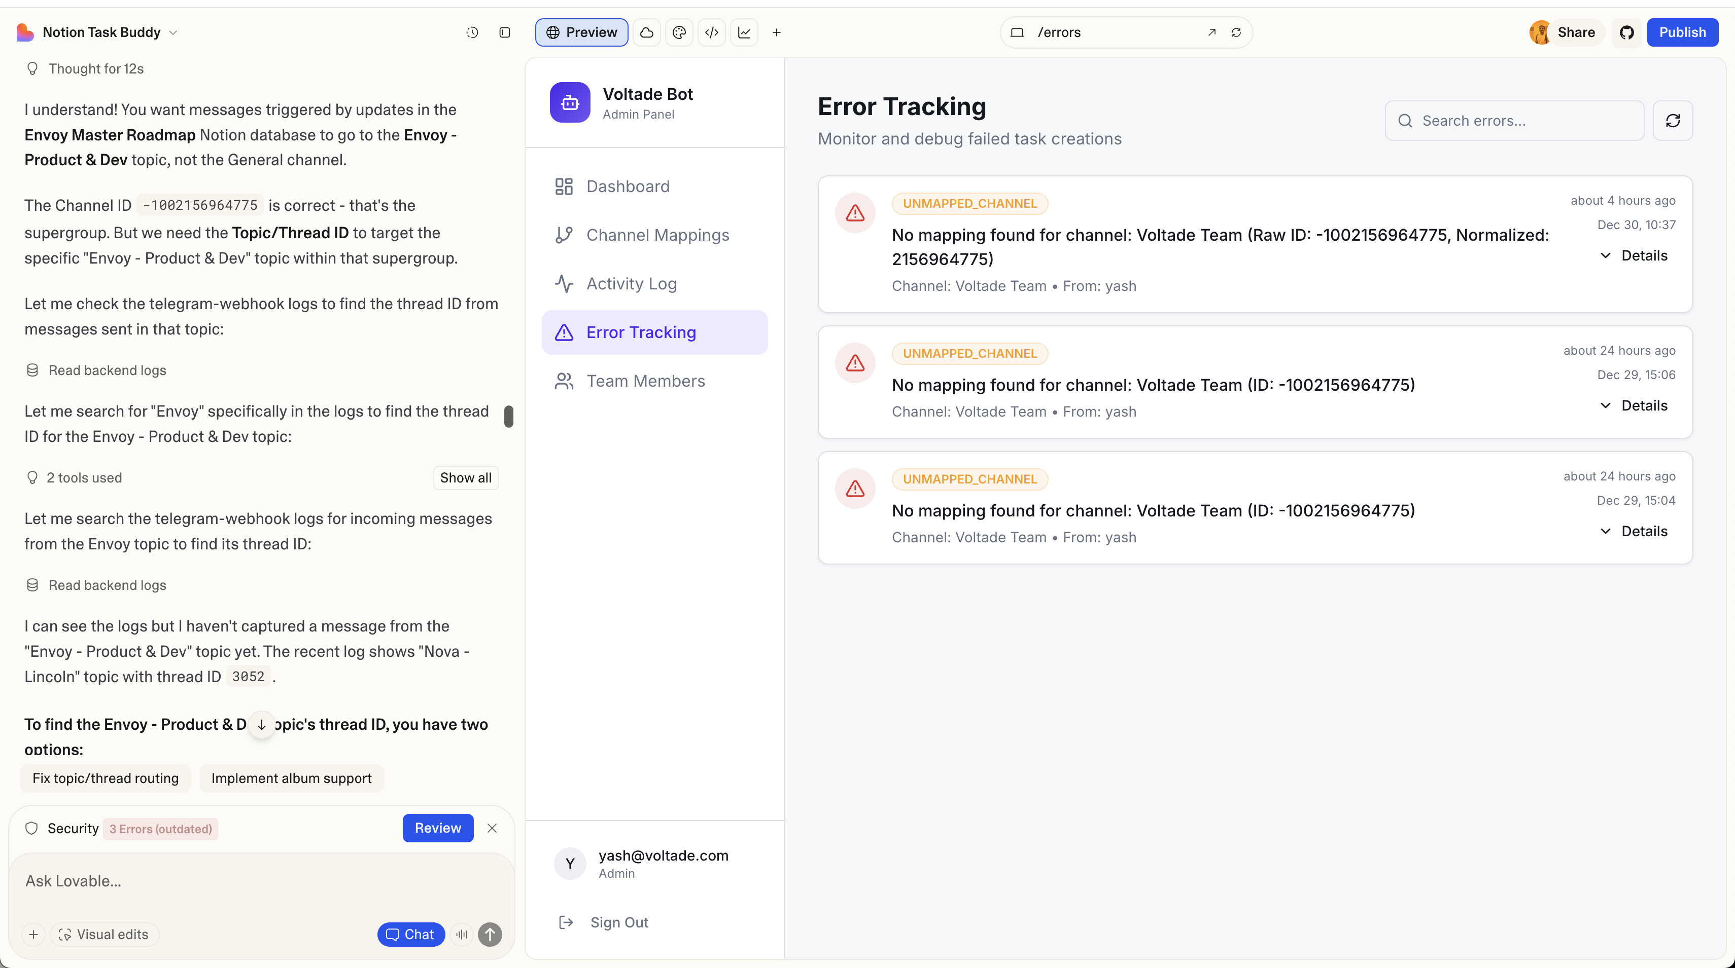This screenshot has width=1735, height=968.
Task: Toggle Chat mode in the message bar
Action: 411,934
